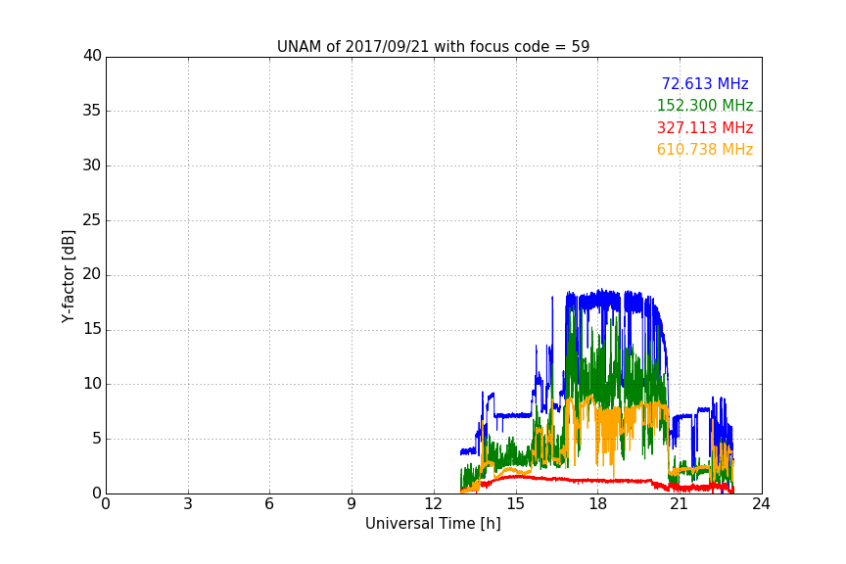846x564 pixels.
Task: Click the 'Universal Time [h]' axis label
Action: (x=433, y=524)
